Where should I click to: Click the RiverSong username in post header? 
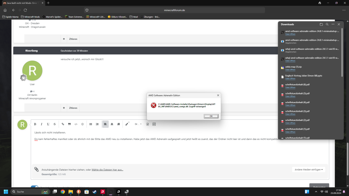click(x=31, y=50)
